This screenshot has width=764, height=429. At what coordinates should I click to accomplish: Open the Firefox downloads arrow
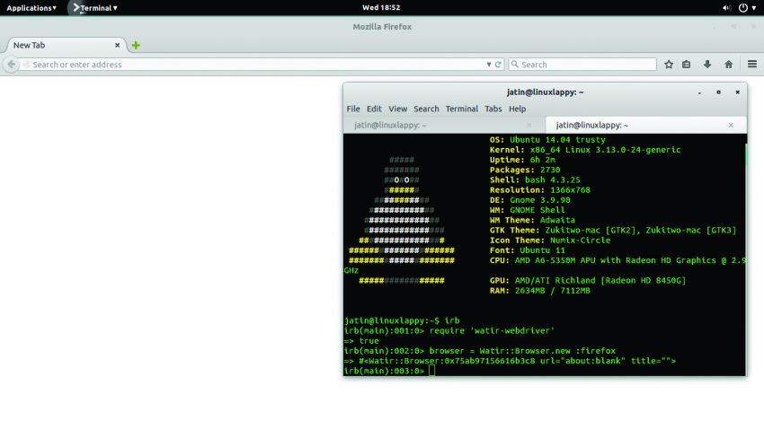(707, 65)
